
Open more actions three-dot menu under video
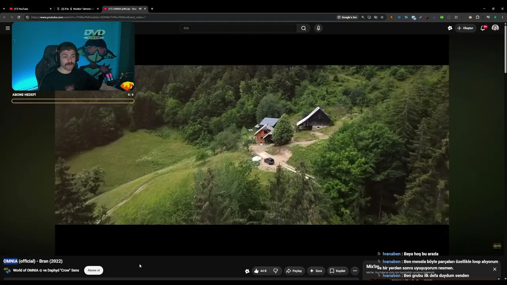(x=355, y=271)
